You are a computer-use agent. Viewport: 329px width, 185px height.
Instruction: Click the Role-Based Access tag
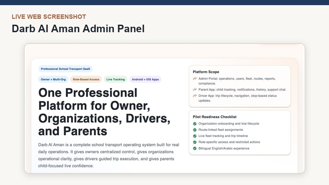pyautogui.click(x=86, y=79)
